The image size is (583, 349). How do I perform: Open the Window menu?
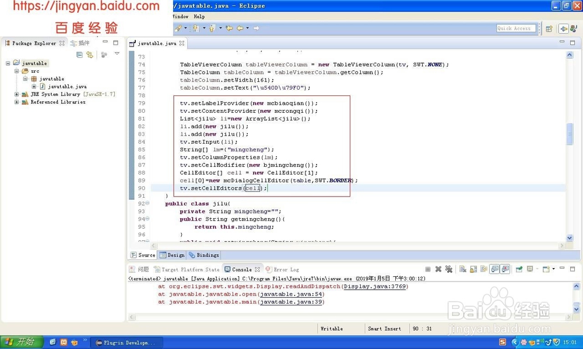(x=180, y=16)
